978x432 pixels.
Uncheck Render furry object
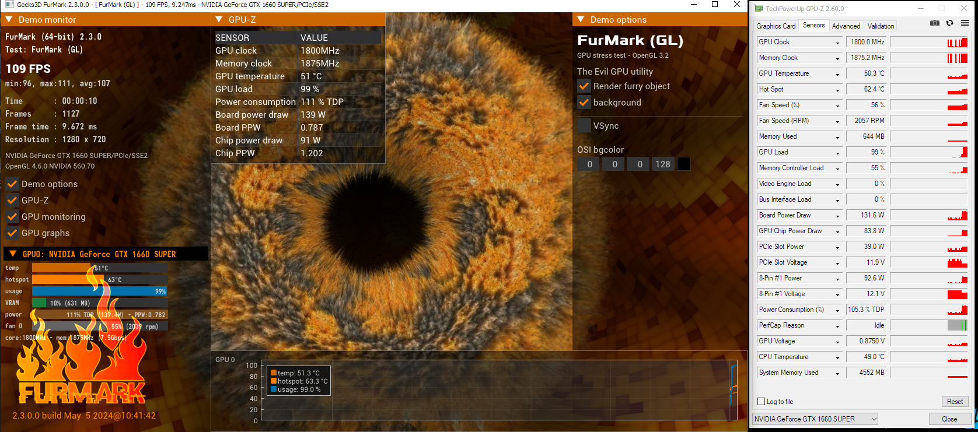pyautogui.click(x=584, y=86)
